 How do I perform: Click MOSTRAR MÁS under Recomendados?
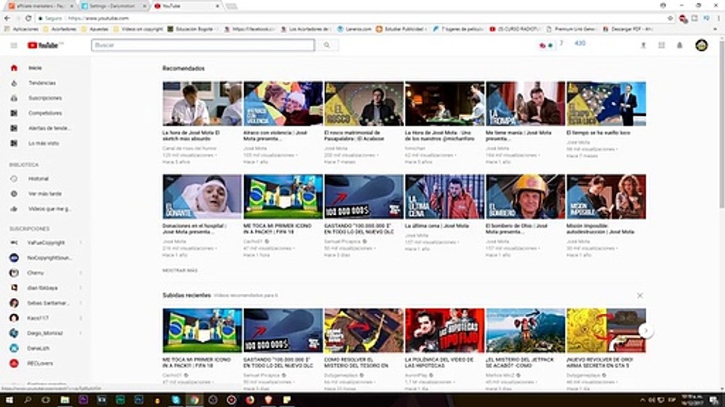(x=180, y=271)
